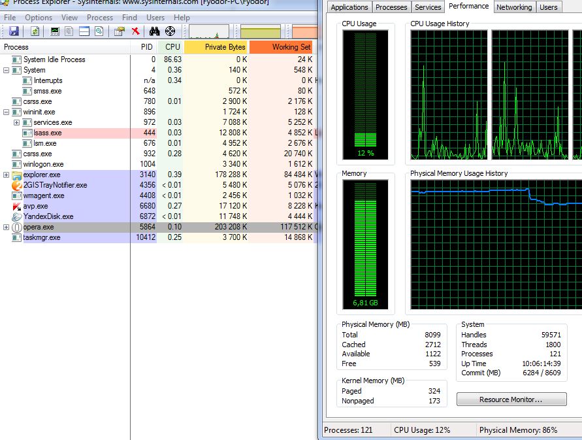582x440 pixels.
Task: Click the Commit value 6284 / 8609
Action: (542, 373)
